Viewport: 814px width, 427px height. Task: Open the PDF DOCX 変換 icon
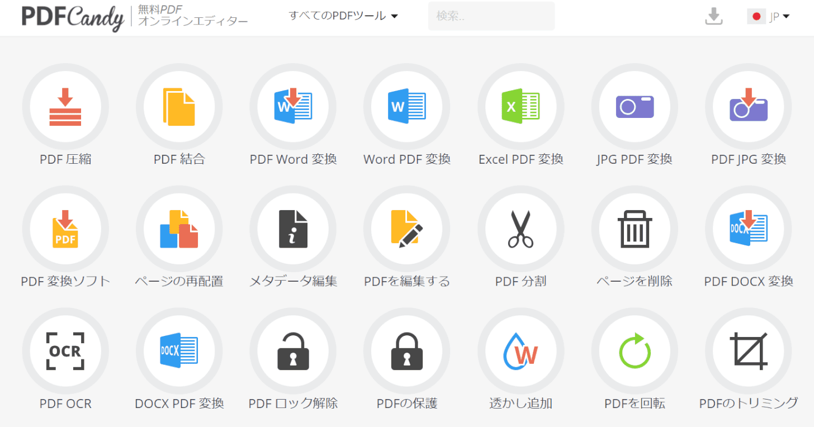(749, 229)
